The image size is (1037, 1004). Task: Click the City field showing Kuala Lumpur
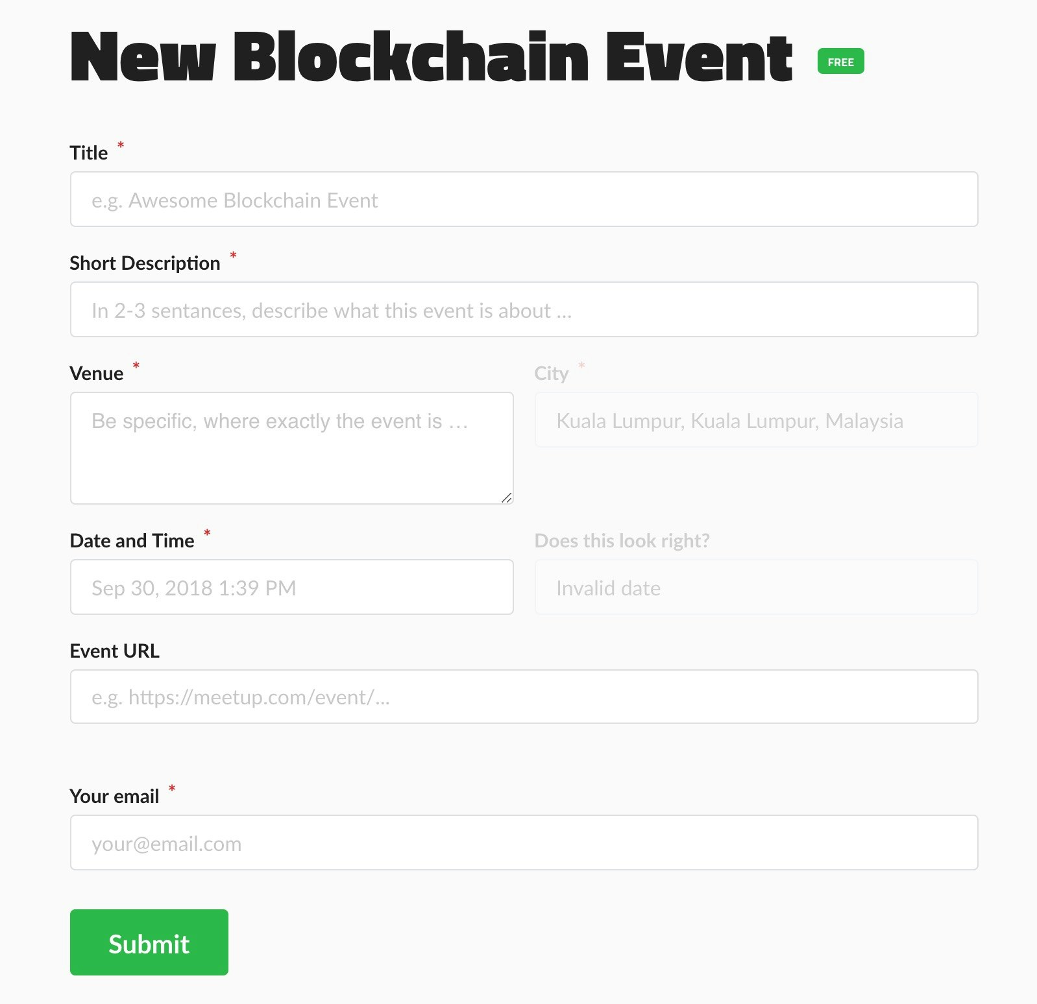[755, 420]
